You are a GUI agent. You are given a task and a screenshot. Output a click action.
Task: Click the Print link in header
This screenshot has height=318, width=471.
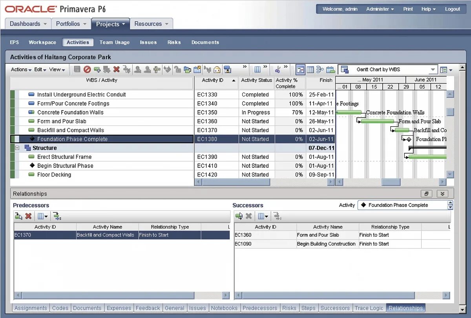tap(408, 9)
